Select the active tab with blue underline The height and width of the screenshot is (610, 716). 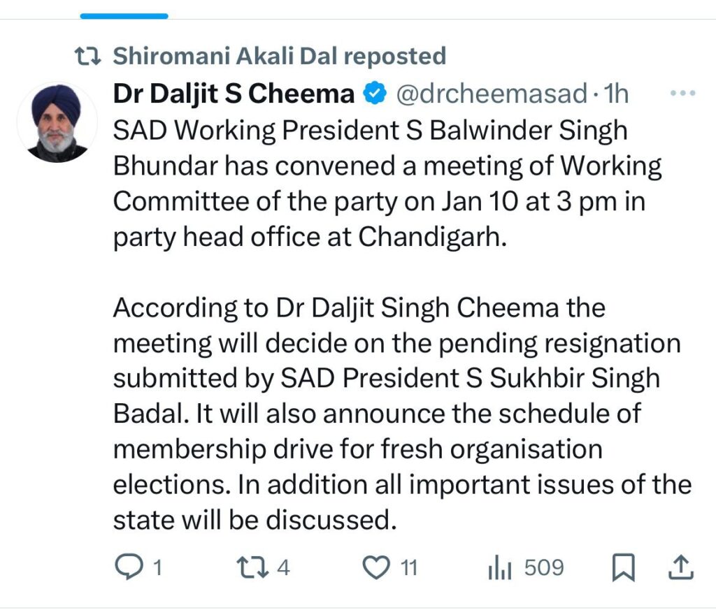point(124,15)
